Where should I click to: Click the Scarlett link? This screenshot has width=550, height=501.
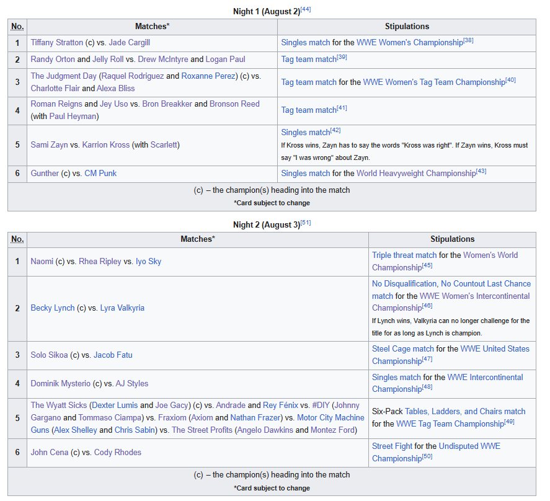[164, 145]
